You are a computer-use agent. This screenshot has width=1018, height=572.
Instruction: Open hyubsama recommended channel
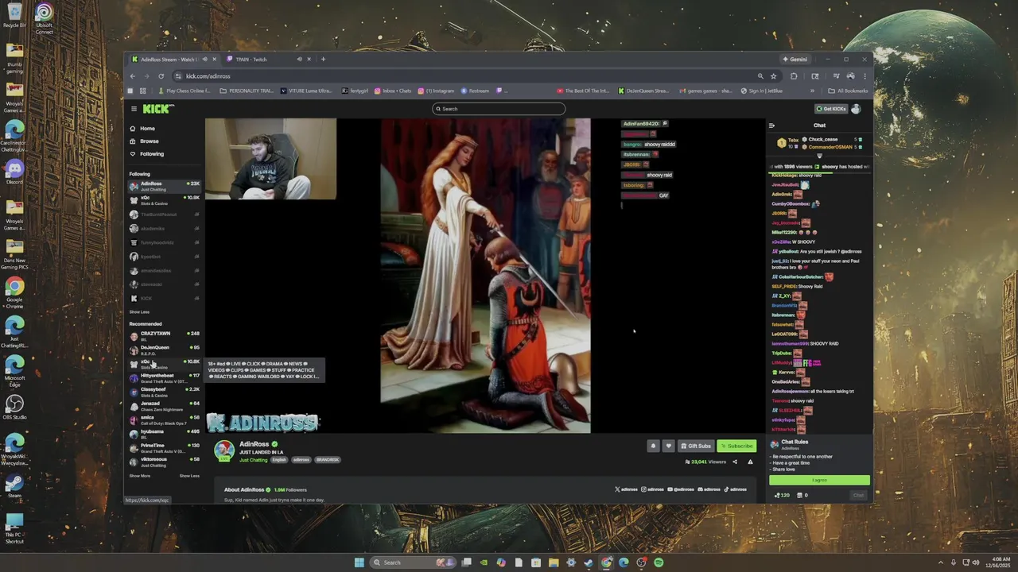(x=164, y=434)
